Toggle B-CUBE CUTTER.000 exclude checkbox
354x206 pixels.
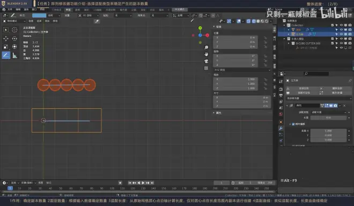pyautogui.click(x=333, y=43)
